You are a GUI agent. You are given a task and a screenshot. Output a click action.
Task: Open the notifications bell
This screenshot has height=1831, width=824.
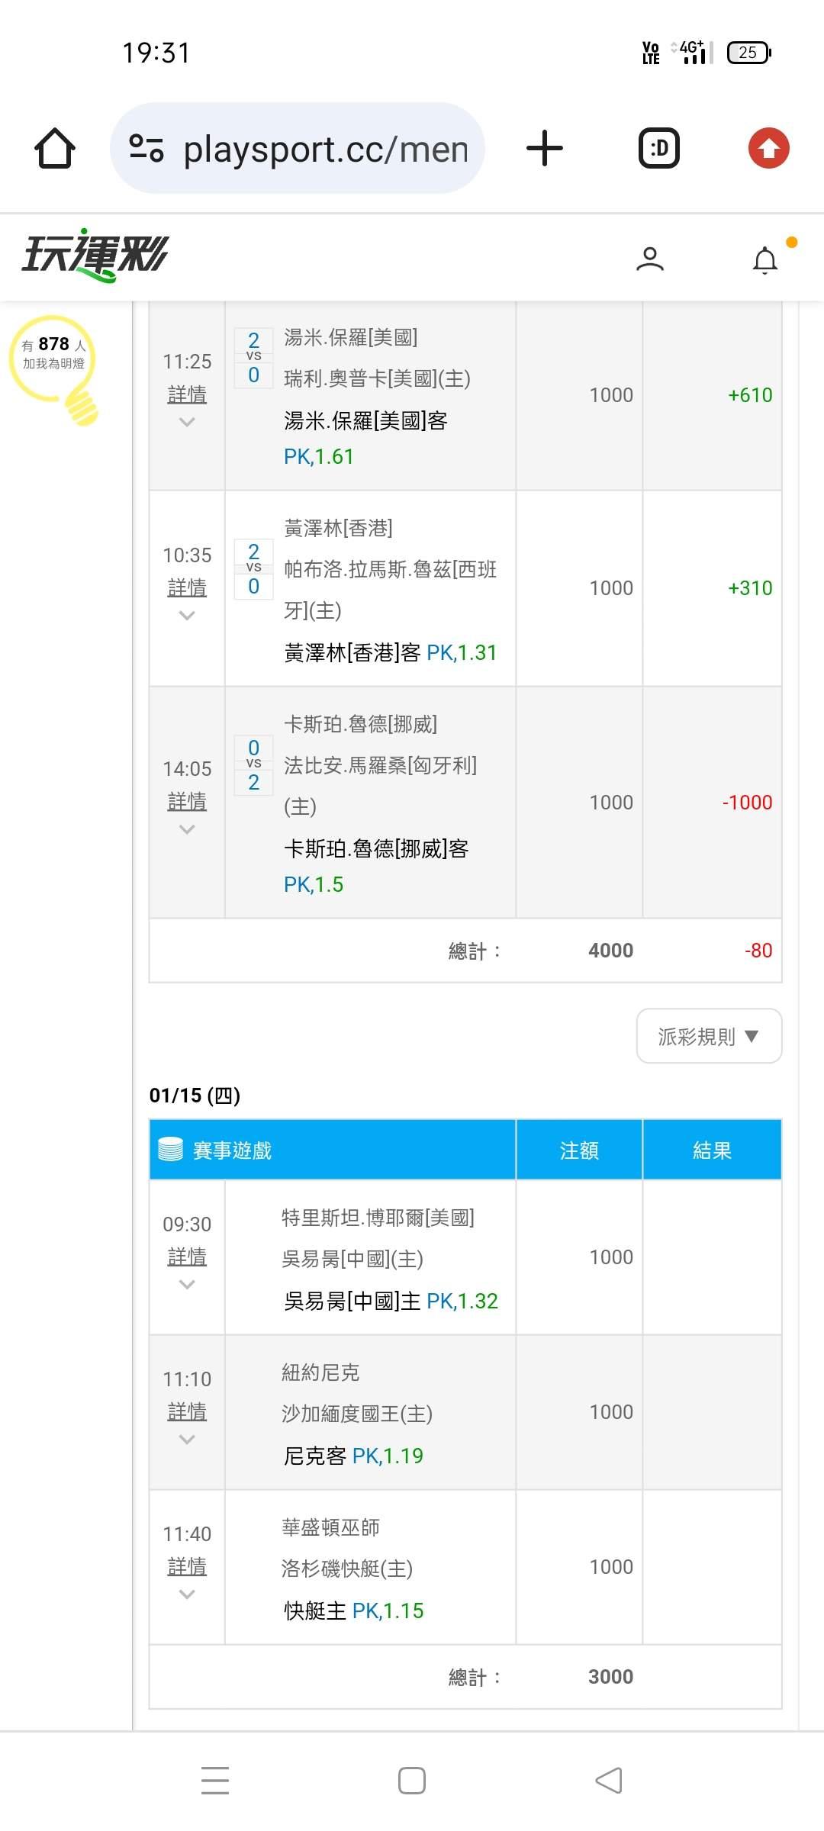765,260
